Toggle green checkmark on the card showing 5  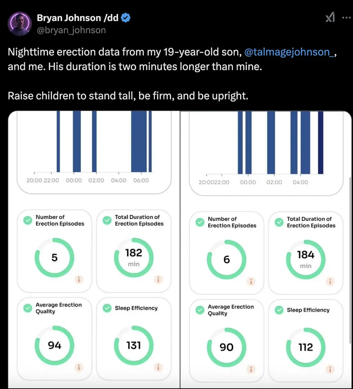coord(28,220)
